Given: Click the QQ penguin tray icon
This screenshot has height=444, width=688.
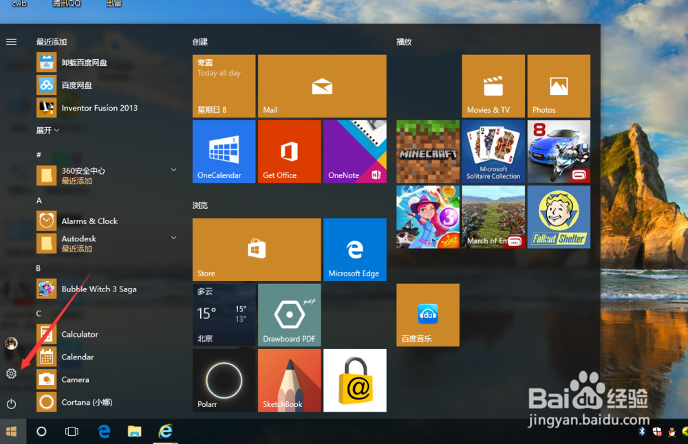Looking at the screenshot, I should click(x=671, y=432).
